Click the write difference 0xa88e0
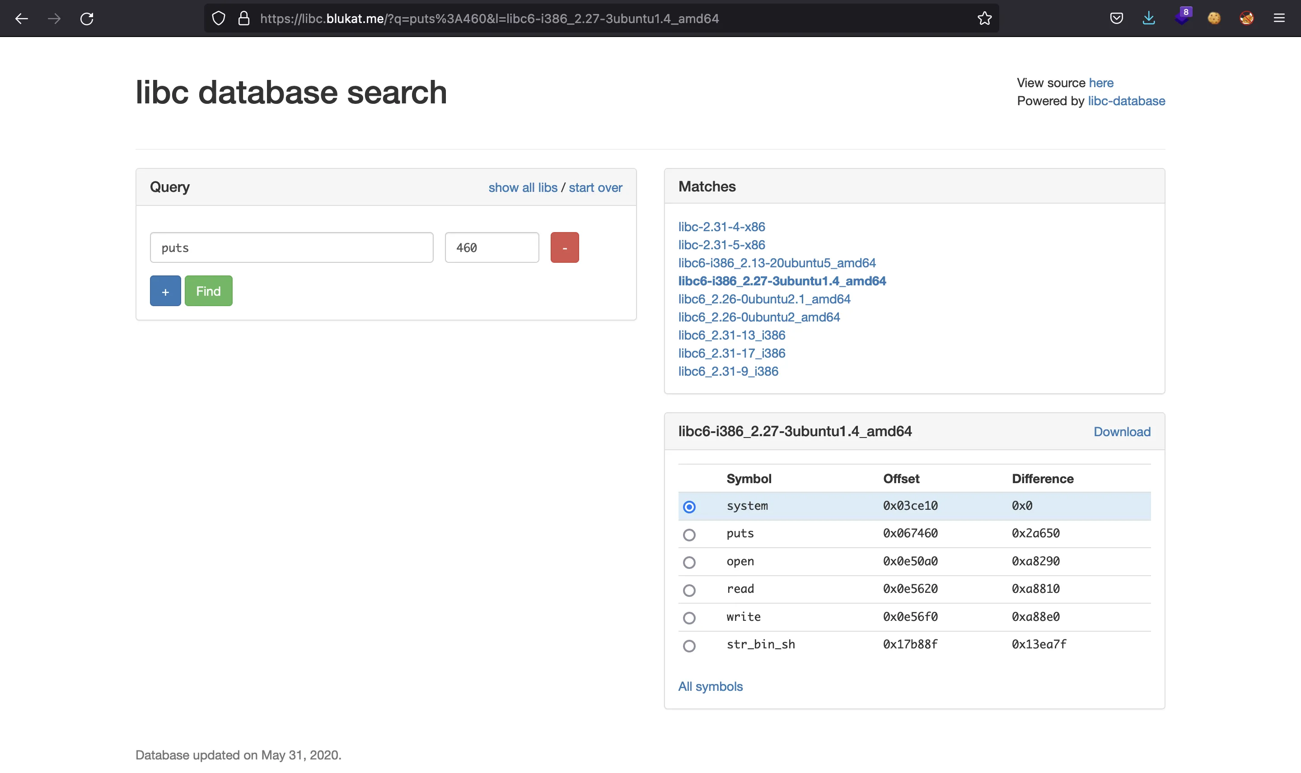 click(x=1035, y=617)
